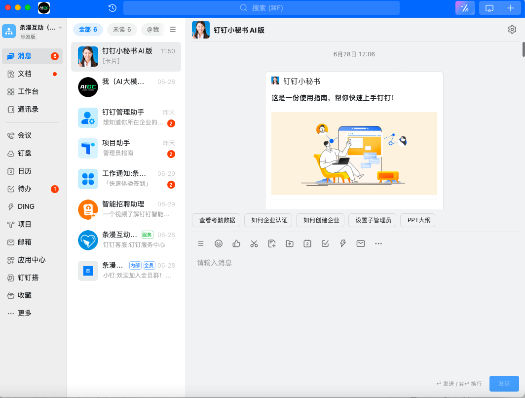The image size is (525, 398).
Task: Select the @我 tab
Action: pyautogui.click(x=153, y=30)
